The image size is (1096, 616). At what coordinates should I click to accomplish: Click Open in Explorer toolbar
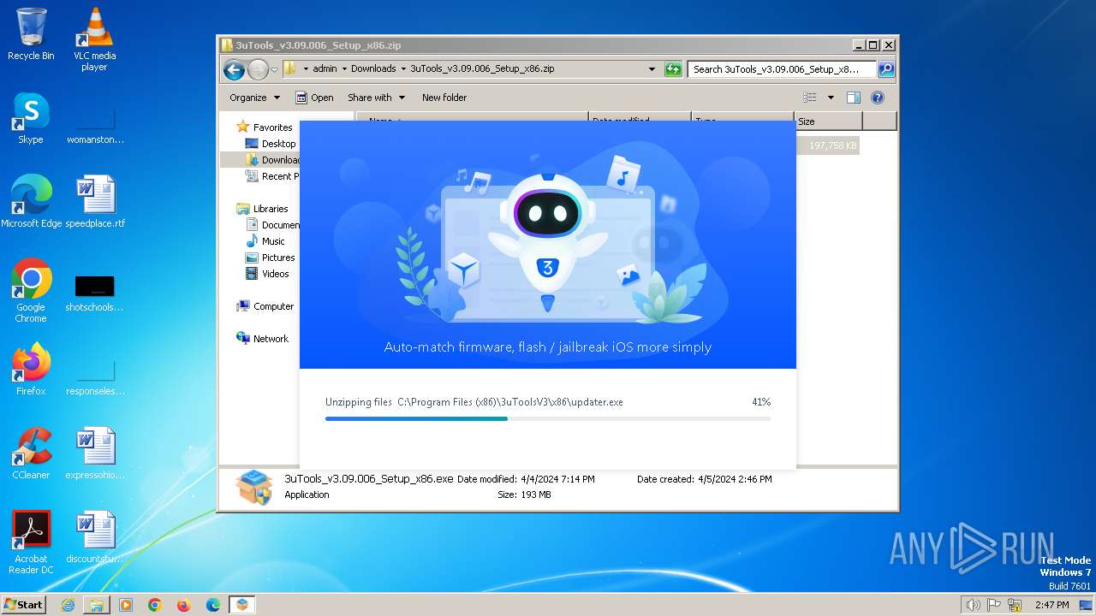click(314, 98)
